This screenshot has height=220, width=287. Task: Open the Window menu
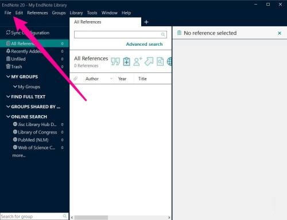(110, 13)
